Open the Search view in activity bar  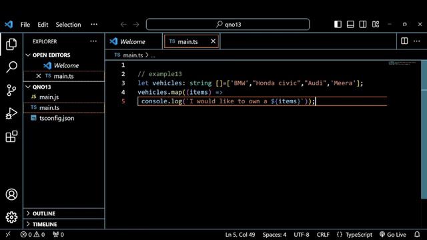(11, 67)
